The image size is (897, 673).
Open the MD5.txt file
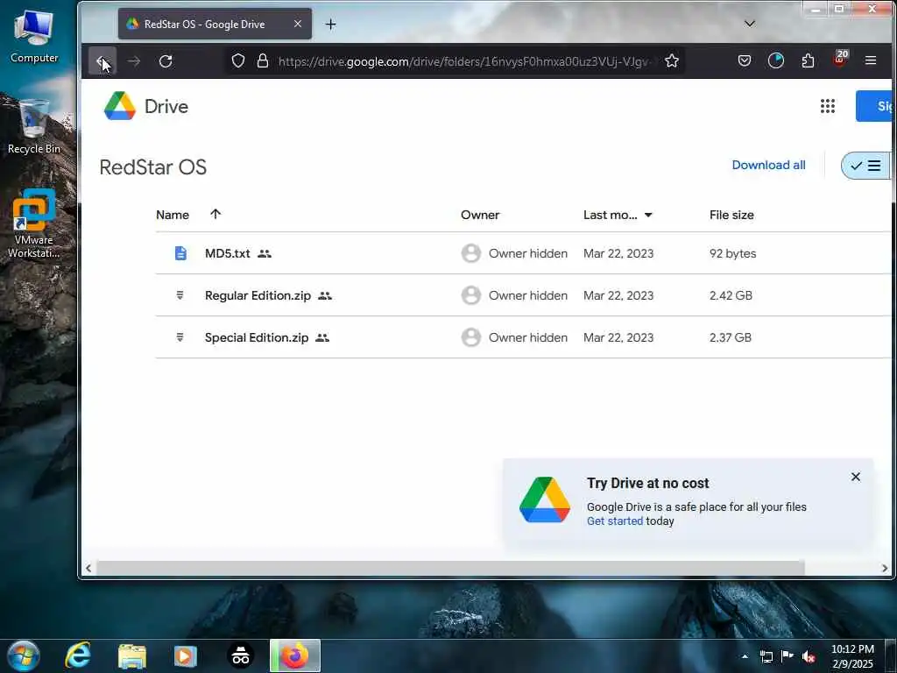(x=227, y=253)
